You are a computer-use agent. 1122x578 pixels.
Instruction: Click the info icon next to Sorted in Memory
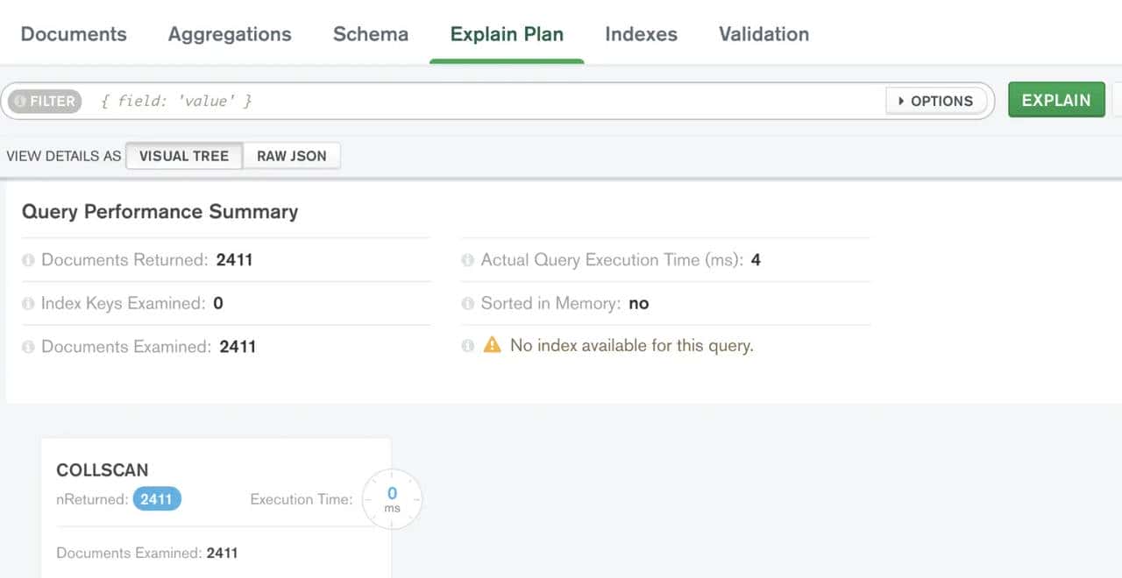coord(466,303)
